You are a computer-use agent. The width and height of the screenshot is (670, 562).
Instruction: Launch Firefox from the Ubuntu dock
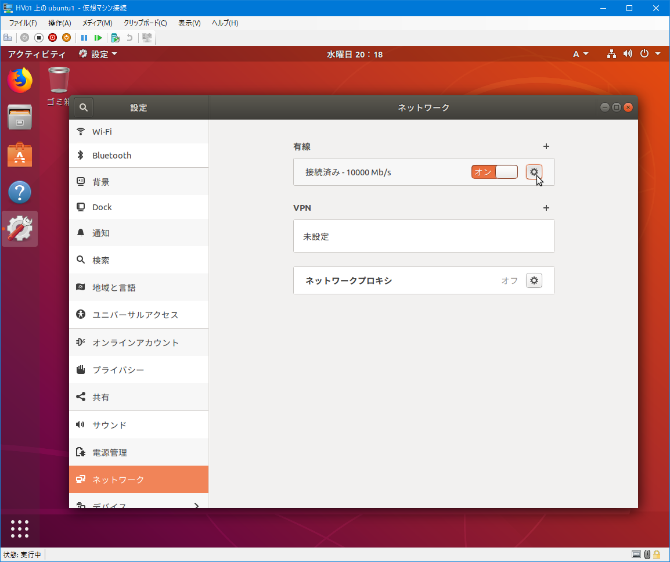coord(19,81)
